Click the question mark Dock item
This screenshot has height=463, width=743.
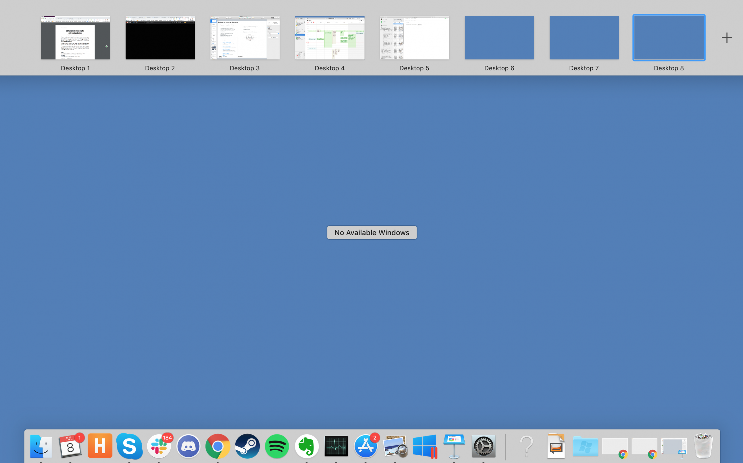point(526,446)
